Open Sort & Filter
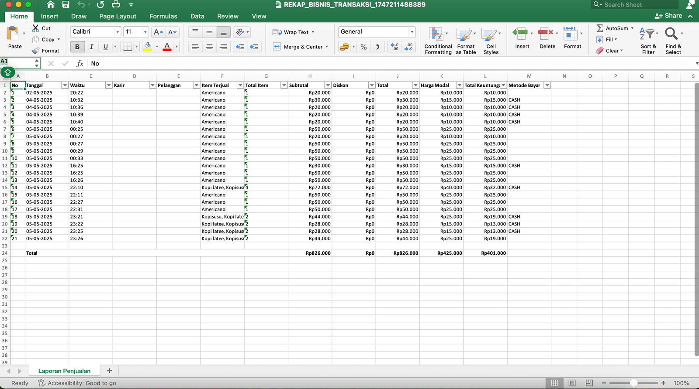Image resolution: width=699 pixels, height=389 pixels. pyautogui.click(x=648, y=41)
